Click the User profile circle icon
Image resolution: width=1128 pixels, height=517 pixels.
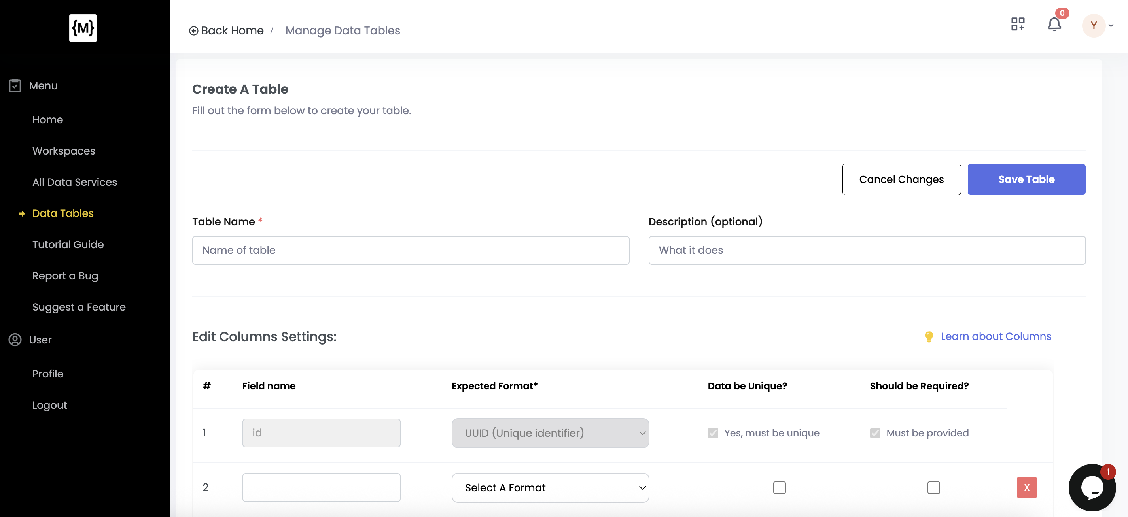pyautogui.click(x=15, y=340)
